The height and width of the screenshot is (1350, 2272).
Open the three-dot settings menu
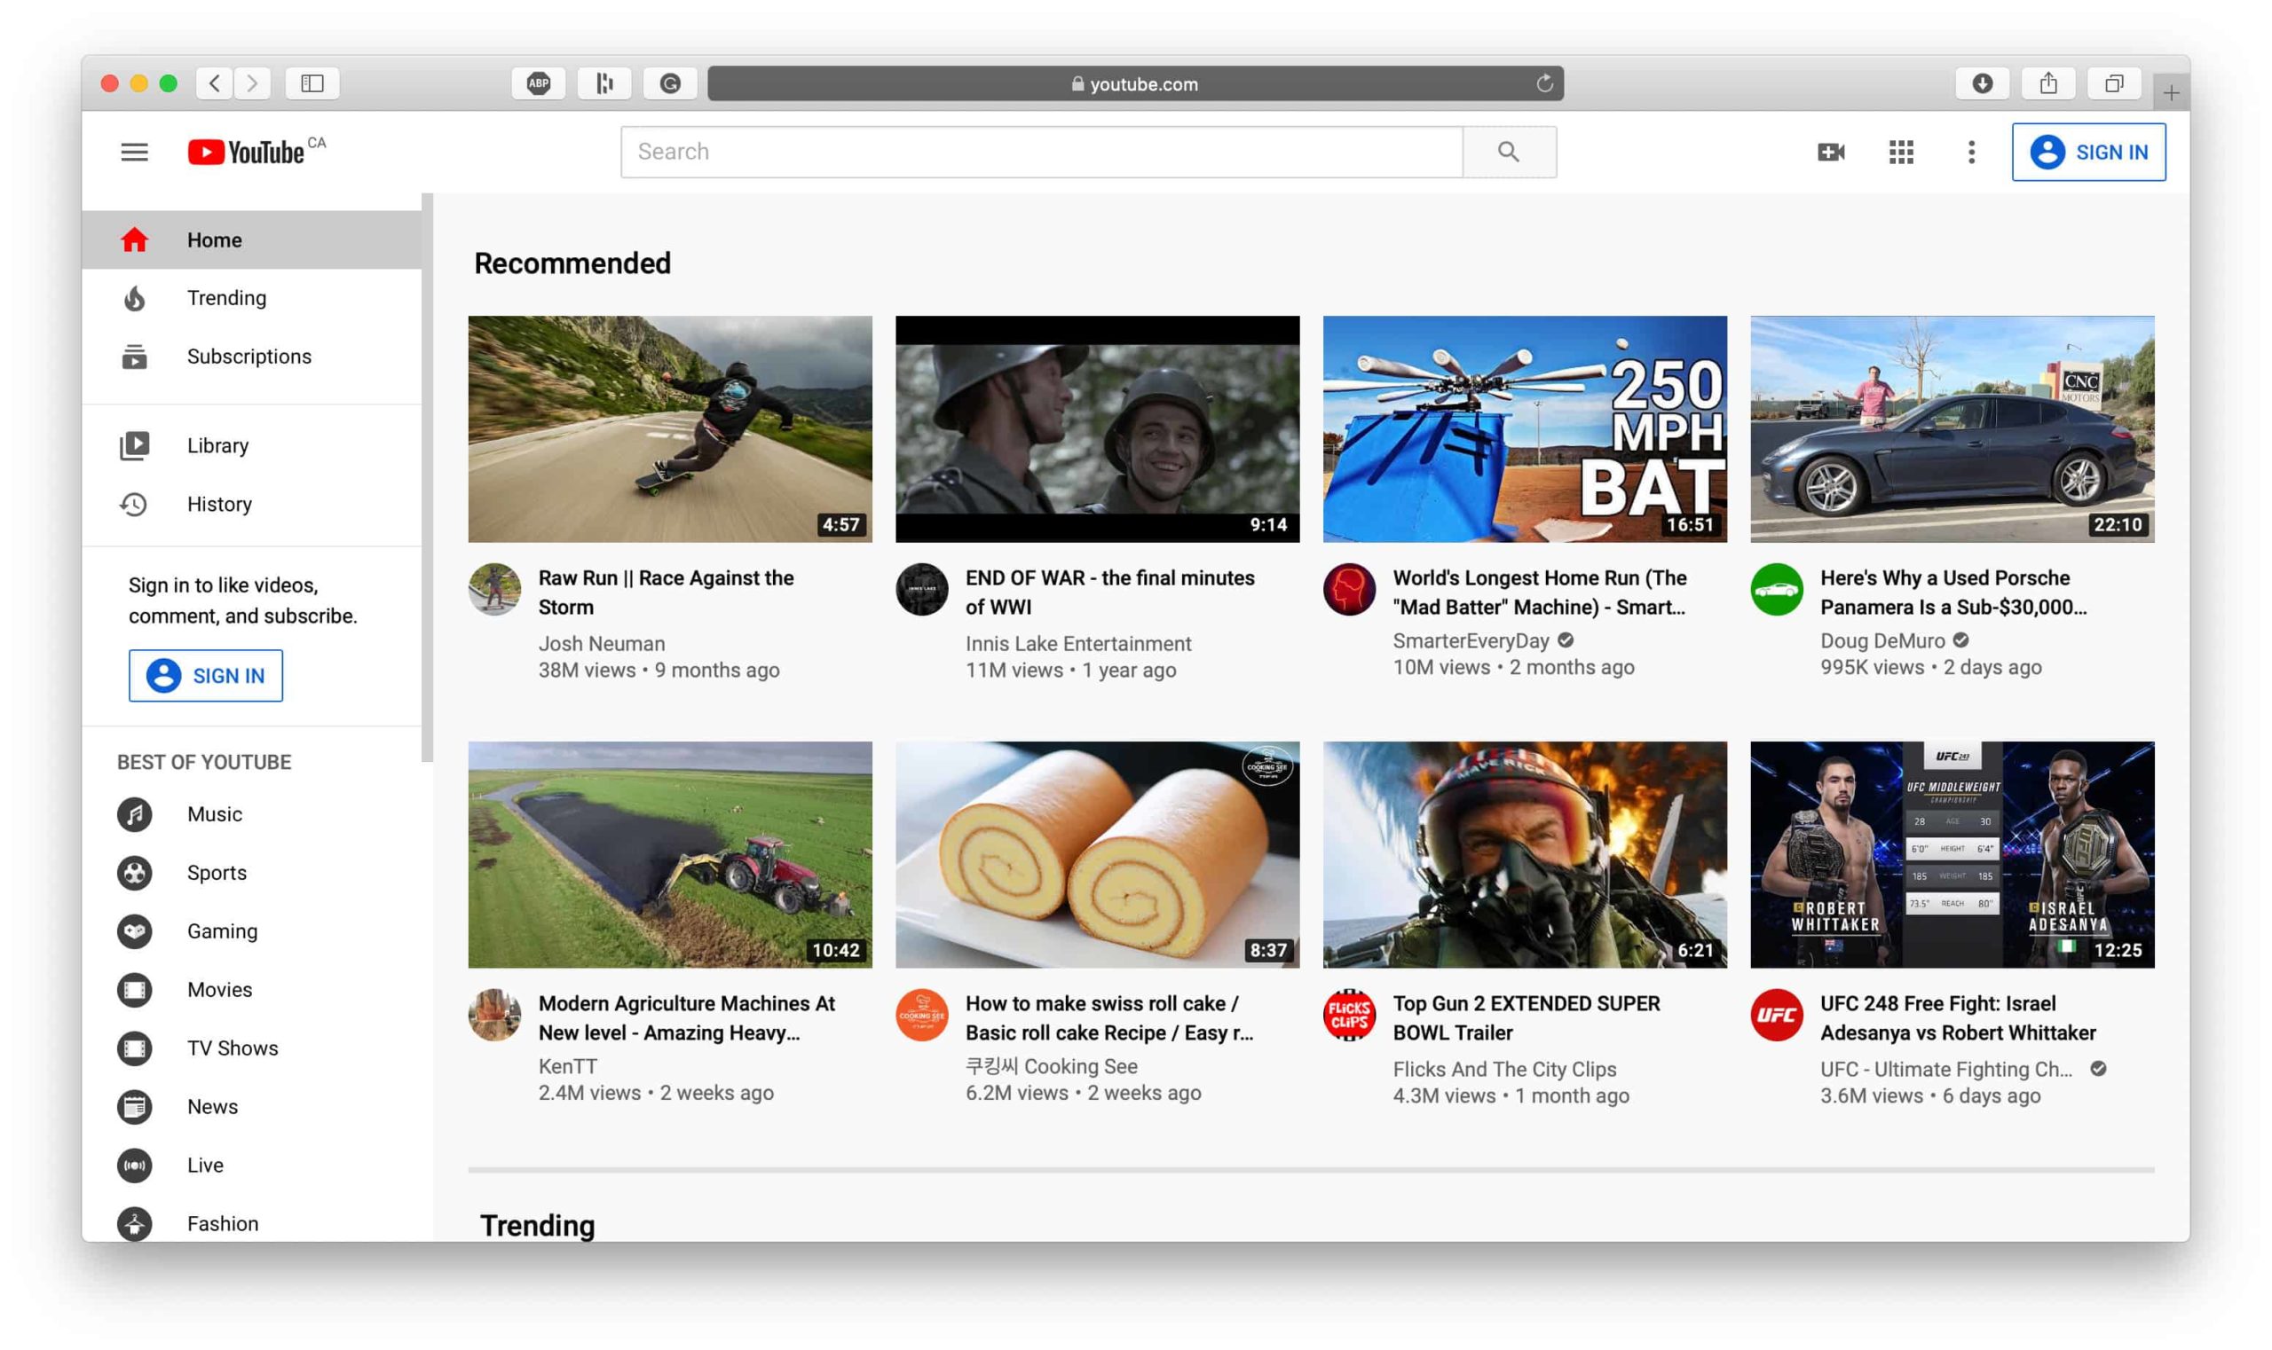point(1971,152)
